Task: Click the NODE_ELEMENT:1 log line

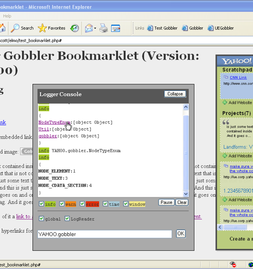Action: [x=57, y=171]
